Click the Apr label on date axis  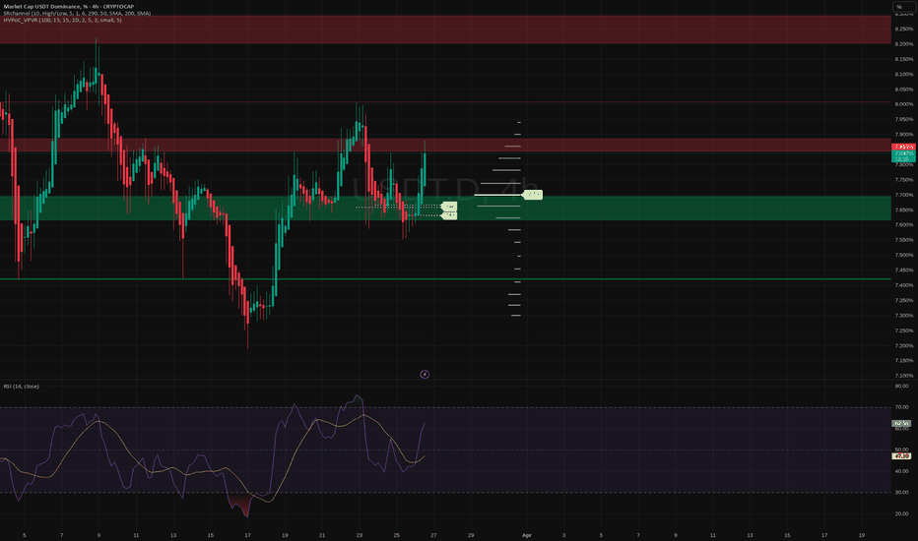(526, 534)
